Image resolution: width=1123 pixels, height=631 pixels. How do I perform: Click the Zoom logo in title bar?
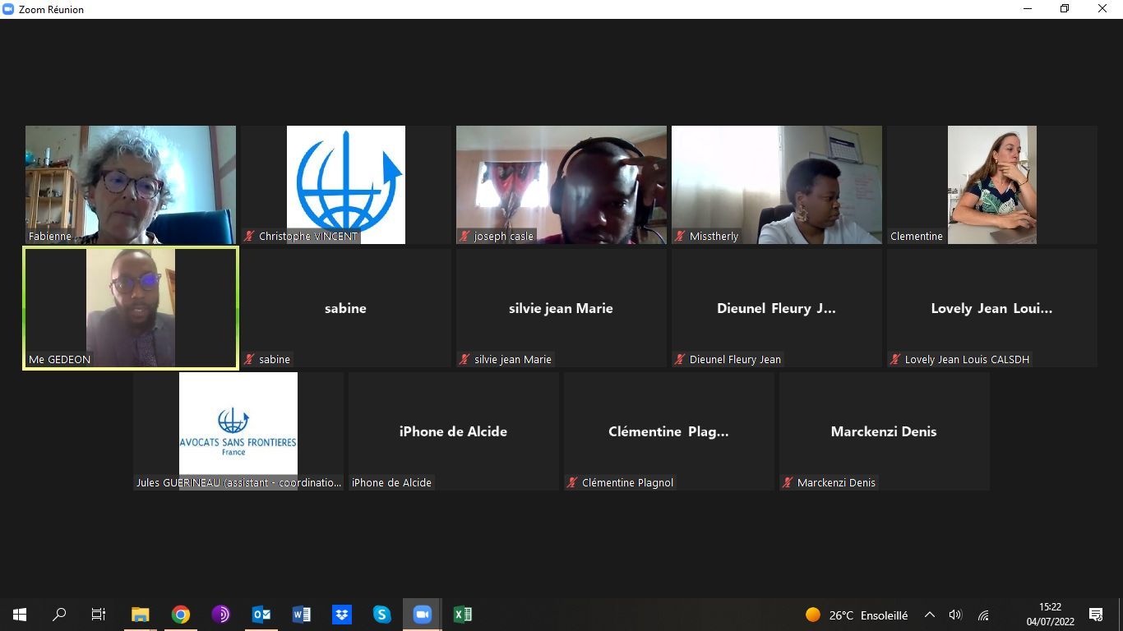point(9,9)
